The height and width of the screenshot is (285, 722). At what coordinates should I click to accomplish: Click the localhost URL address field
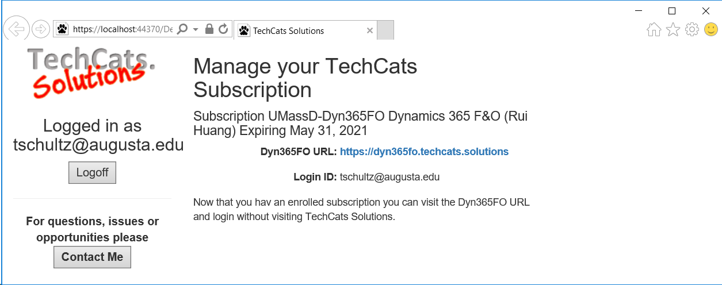(x=123, y=29)
